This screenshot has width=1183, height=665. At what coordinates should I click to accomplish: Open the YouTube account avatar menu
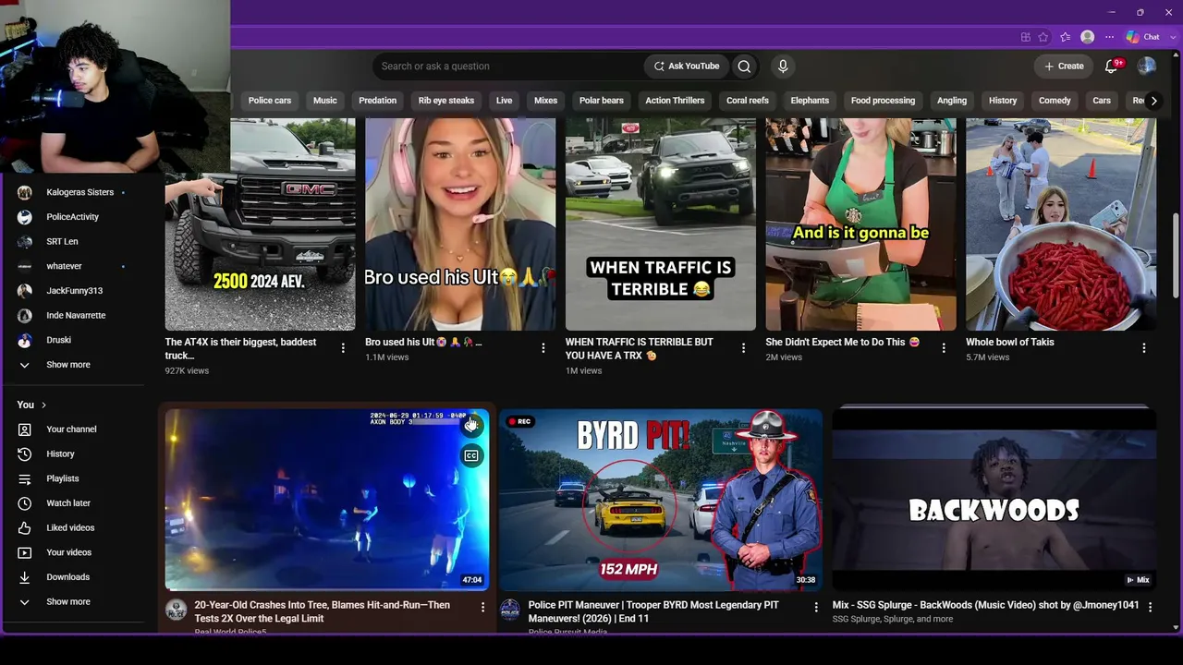[1146, 66]
